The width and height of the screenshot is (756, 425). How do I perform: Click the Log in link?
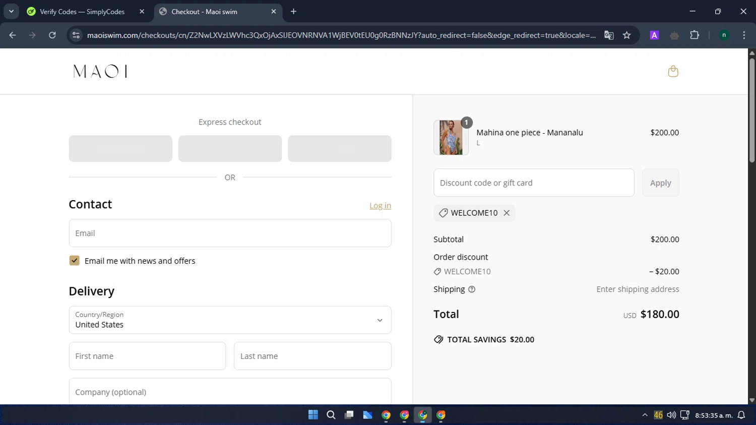click(x=380, y=206)
